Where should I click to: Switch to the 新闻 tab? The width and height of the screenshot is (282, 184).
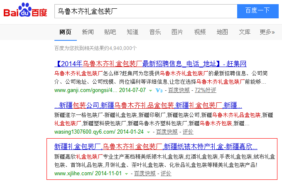(88, 32)
